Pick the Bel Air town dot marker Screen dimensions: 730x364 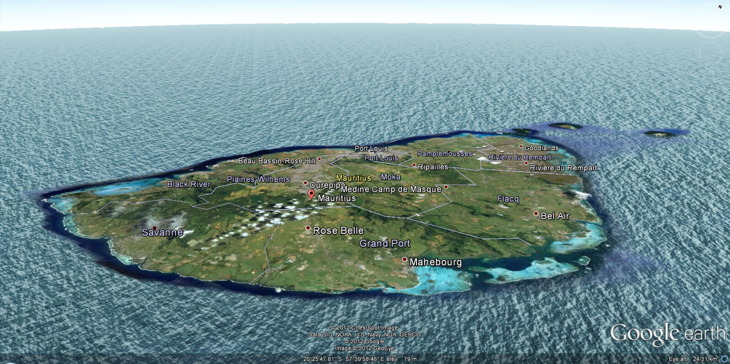[x=536, y=213]
